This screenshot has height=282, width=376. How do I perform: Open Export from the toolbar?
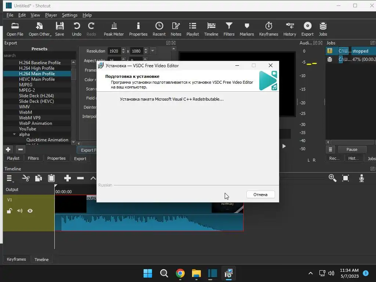coord(307,29)
